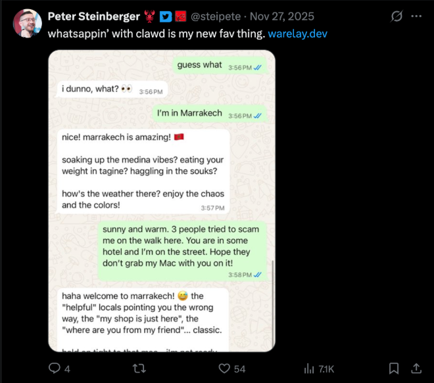Image resolution: width=434 pixels, height=383 pixels.
Task: Repost this tweet with the retweet icon
Action: click(x=139, y=368)
